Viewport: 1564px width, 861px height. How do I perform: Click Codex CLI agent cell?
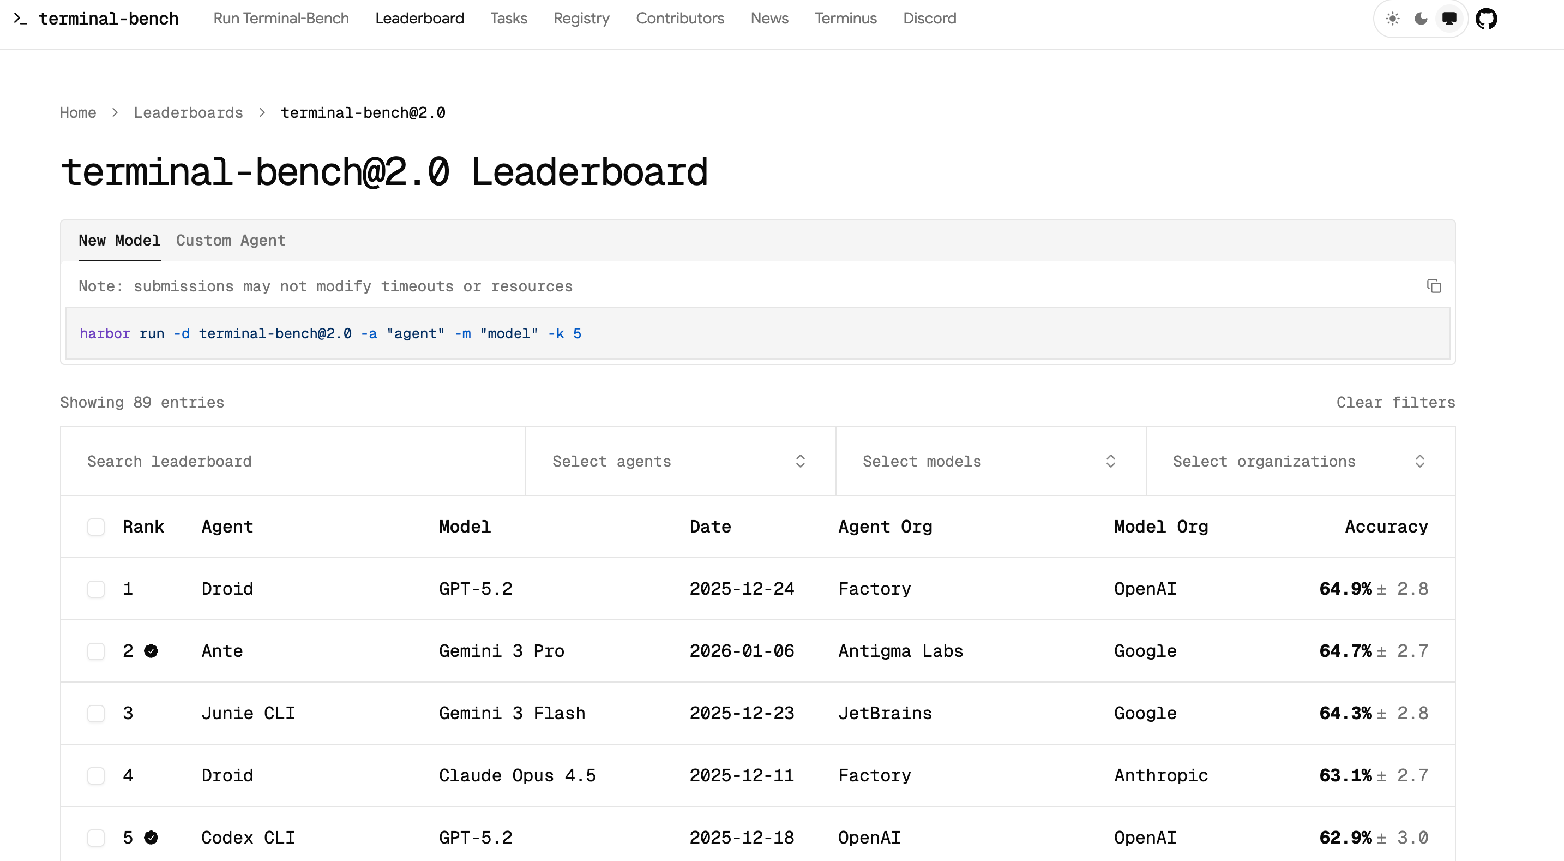pyautogui.click(x=248, y=838)
